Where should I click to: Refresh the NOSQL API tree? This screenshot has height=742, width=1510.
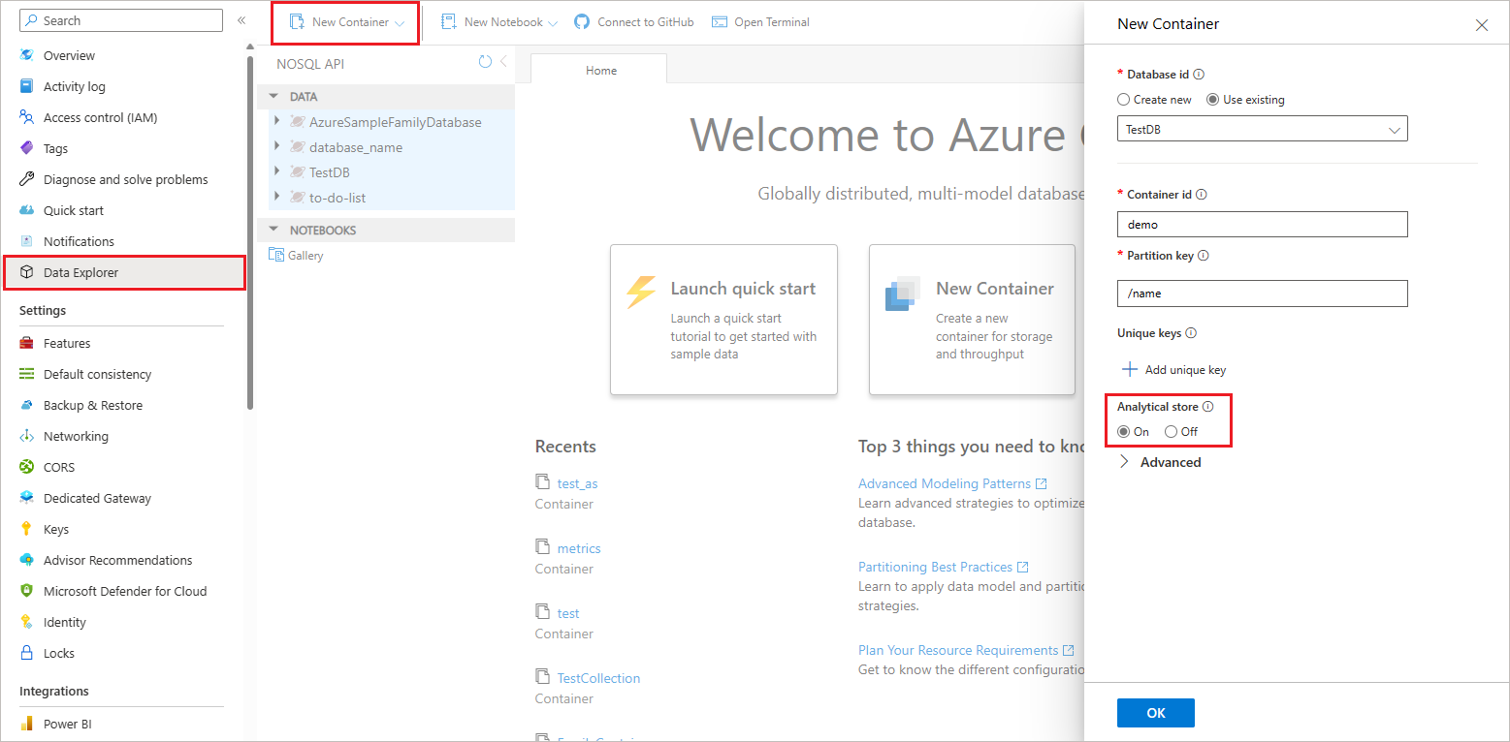[485, 62]
